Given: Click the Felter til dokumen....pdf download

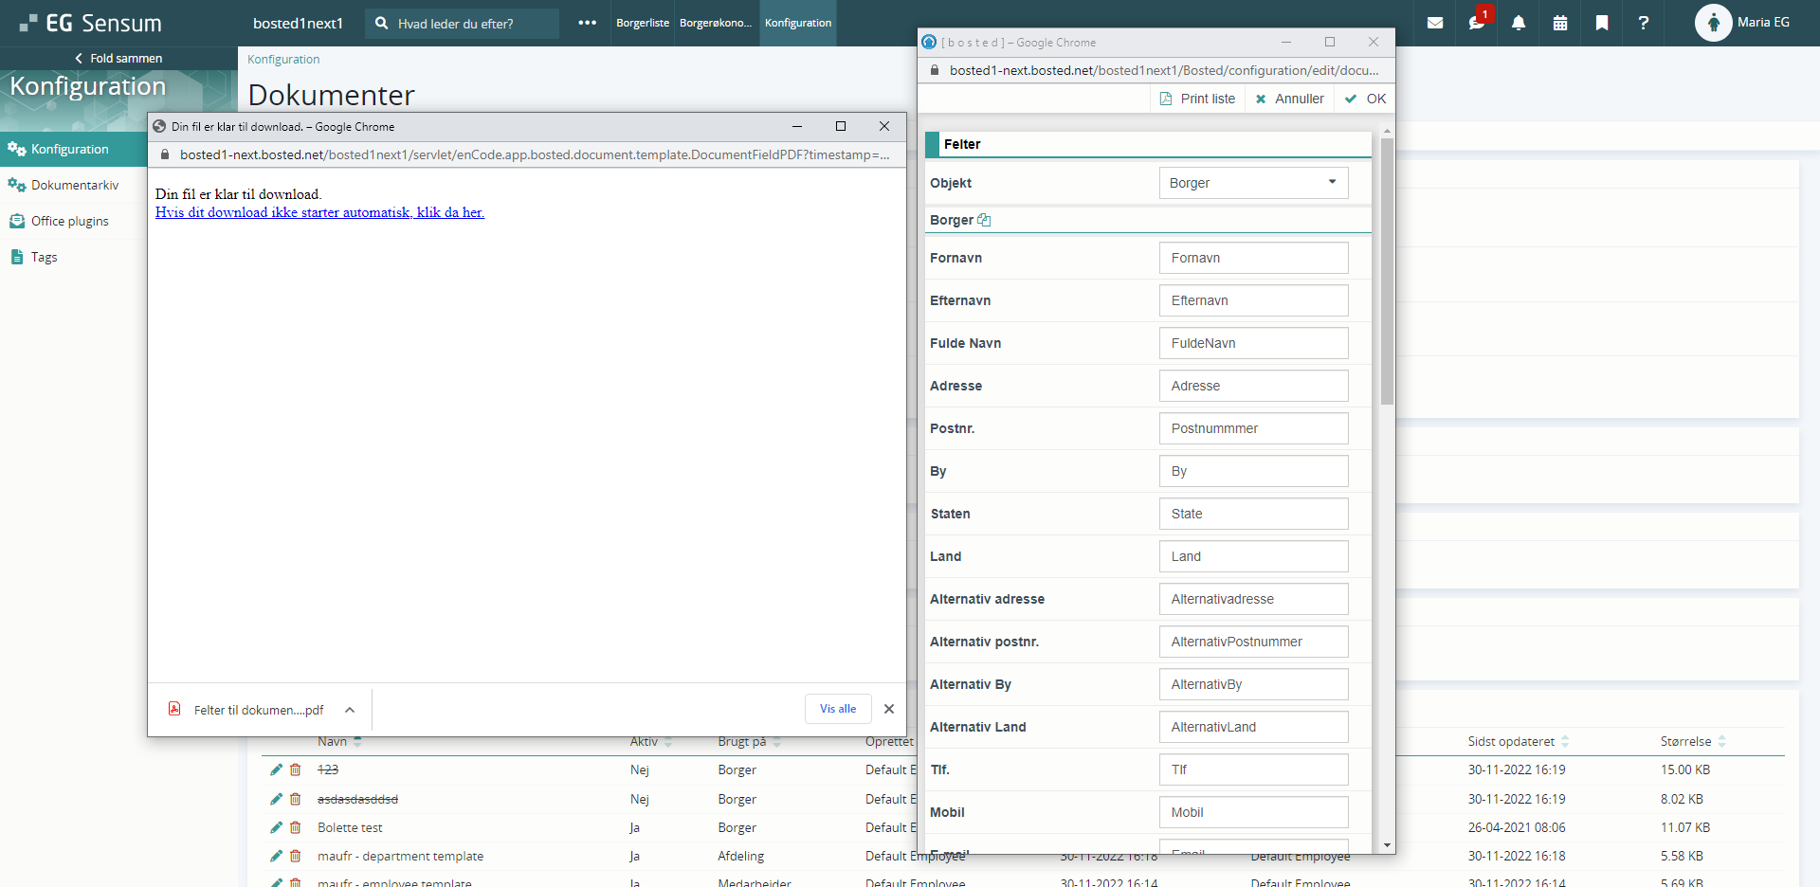Looking at the screenshot, I should (259, 710).
